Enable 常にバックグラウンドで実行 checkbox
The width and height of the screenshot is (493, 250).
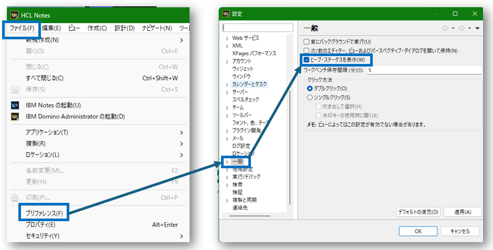306,42
